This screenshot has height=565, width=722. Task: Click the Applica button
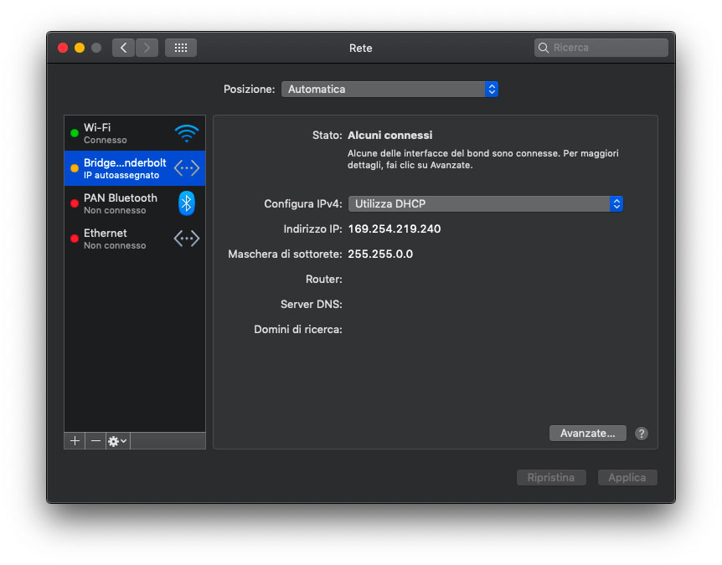pyautogui.click(x=627, y=478)
